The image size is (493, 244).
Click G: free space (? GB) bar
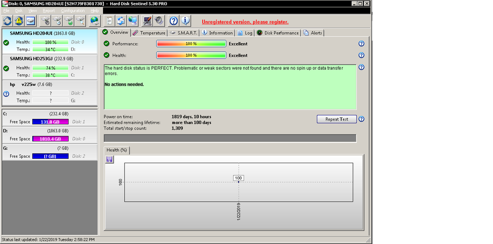click(x=50, y=156)
